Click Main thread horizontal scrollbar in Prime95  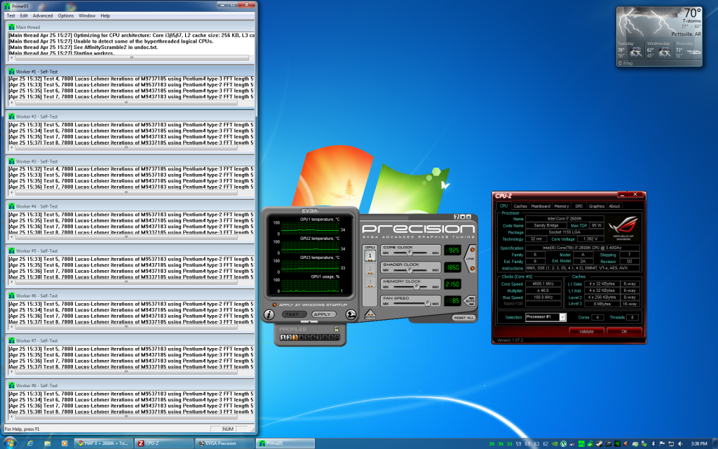click(131, 58)
